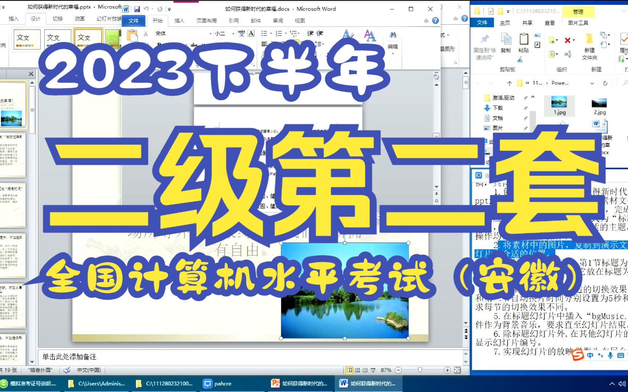628x392 pixels.
Task: Create a new folder in Explorer
Action: (589, 46)
